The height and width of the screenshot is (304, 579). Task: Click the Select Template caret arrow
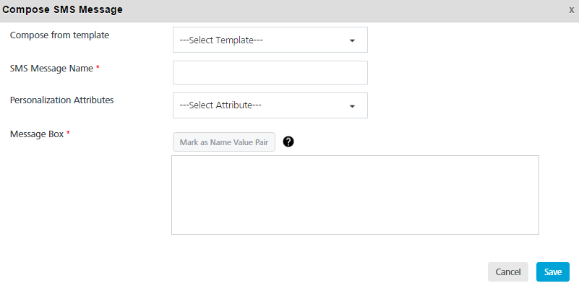click(352, 40)
